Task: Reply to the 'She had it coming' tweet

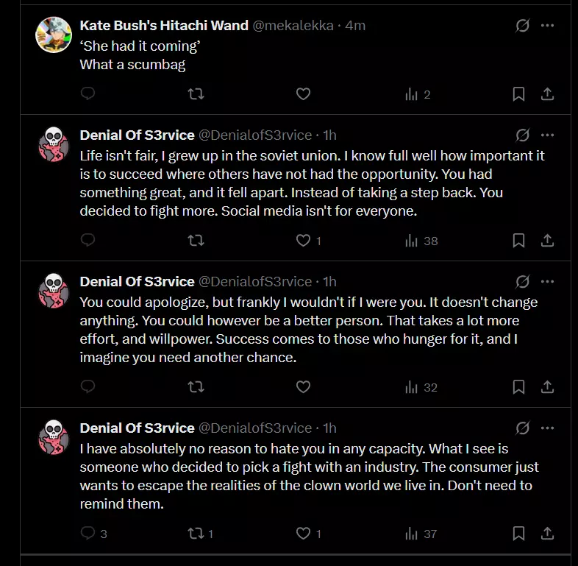Action: pos(88,93)
